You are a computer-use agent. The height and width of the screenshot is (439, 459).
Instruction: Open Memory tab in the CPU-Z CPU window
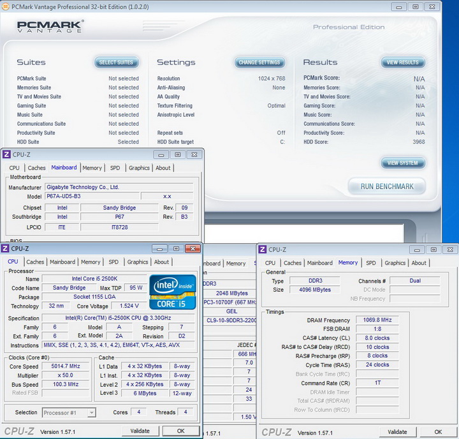(91, 262)
